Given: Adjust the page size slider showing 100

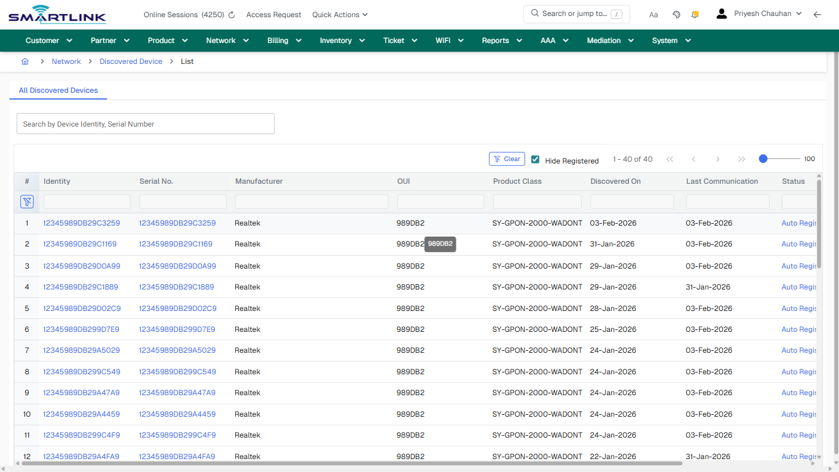Looking at the screenshot, I should tap(762, 158).
